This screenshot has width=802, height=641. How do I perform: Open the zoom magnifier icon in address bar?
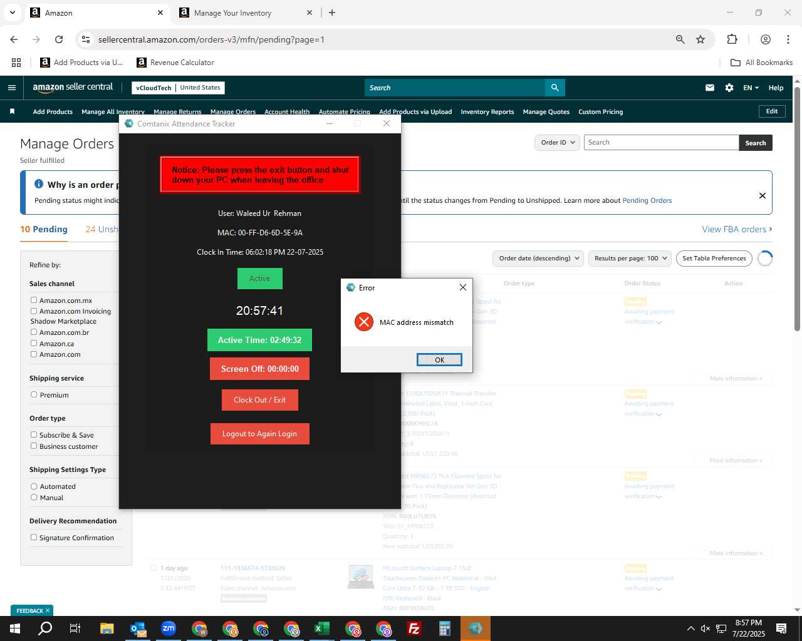click(x=680, y=39)
